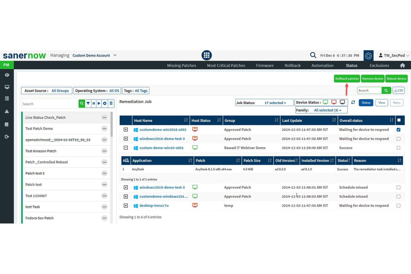Check the custom-demo-win10-s001 row checkbox
The height and width of the screenshot is (274, 411).
coord(399,148)
